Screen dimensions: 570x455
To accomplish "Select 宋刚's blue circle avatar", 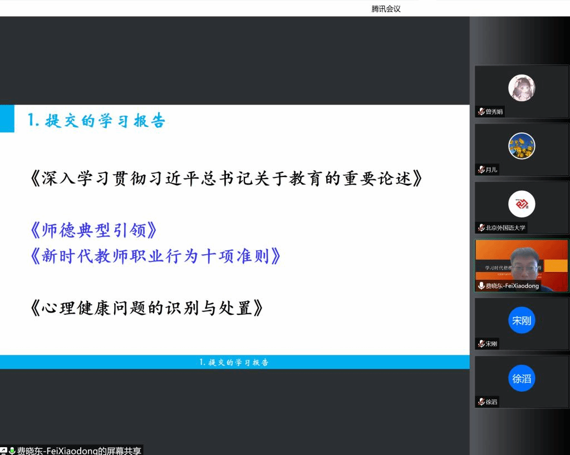I will coord(522,320).
